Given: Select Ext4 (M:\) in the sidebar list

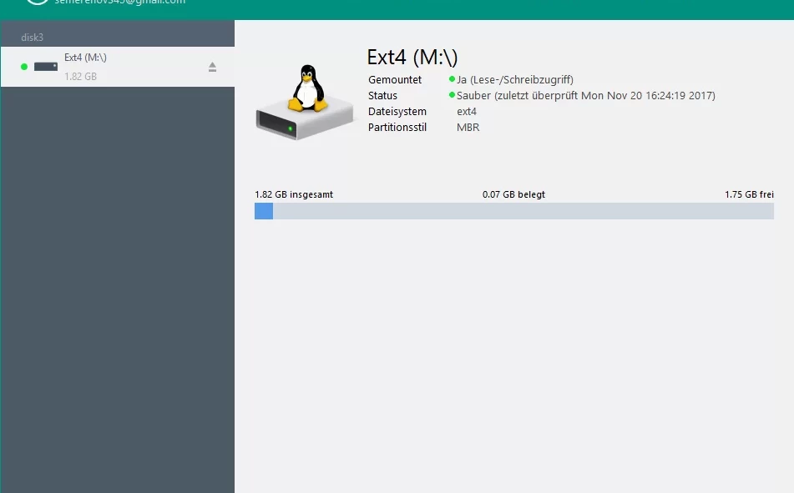Looking at the screenshot, I should coord(85,58).
